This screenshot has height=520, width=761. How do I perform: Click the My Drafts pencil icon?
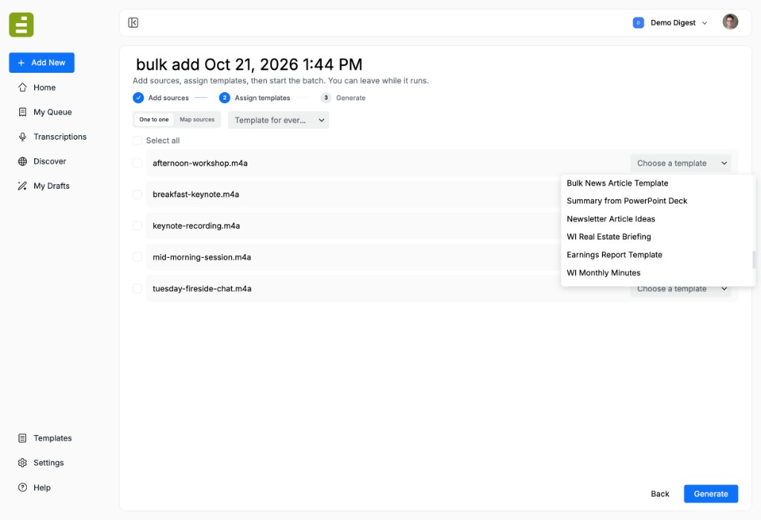(x=22, y=186)
